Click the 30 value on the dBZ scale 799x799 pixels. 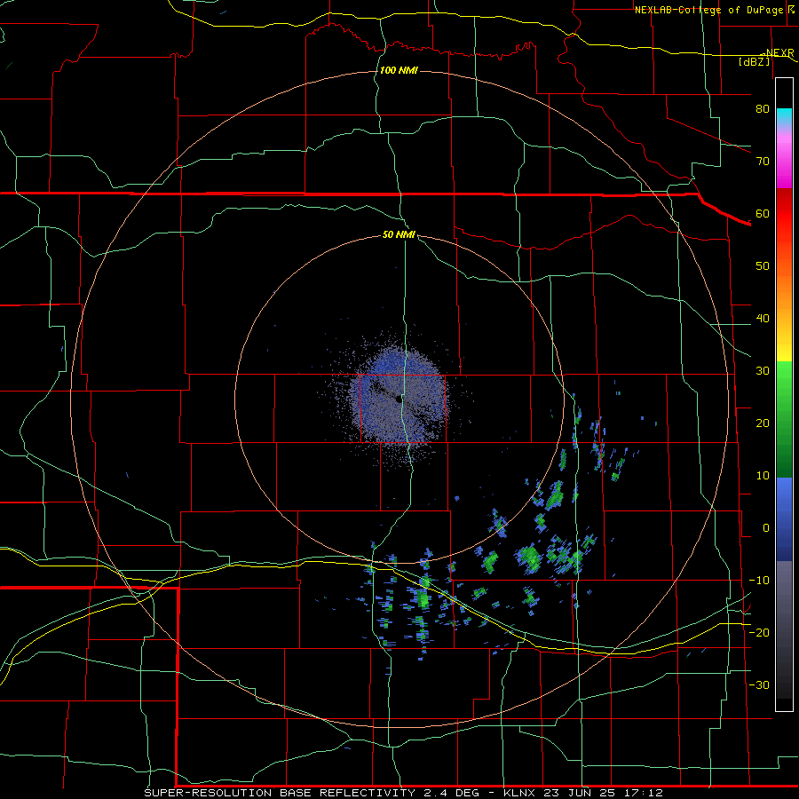(763, 370)
